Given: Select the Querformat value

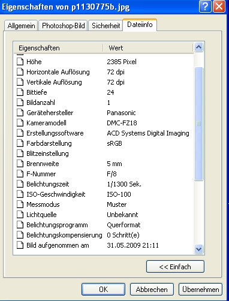Looking at the screenshot, I should pyautogui.click(x=123, y=225).
